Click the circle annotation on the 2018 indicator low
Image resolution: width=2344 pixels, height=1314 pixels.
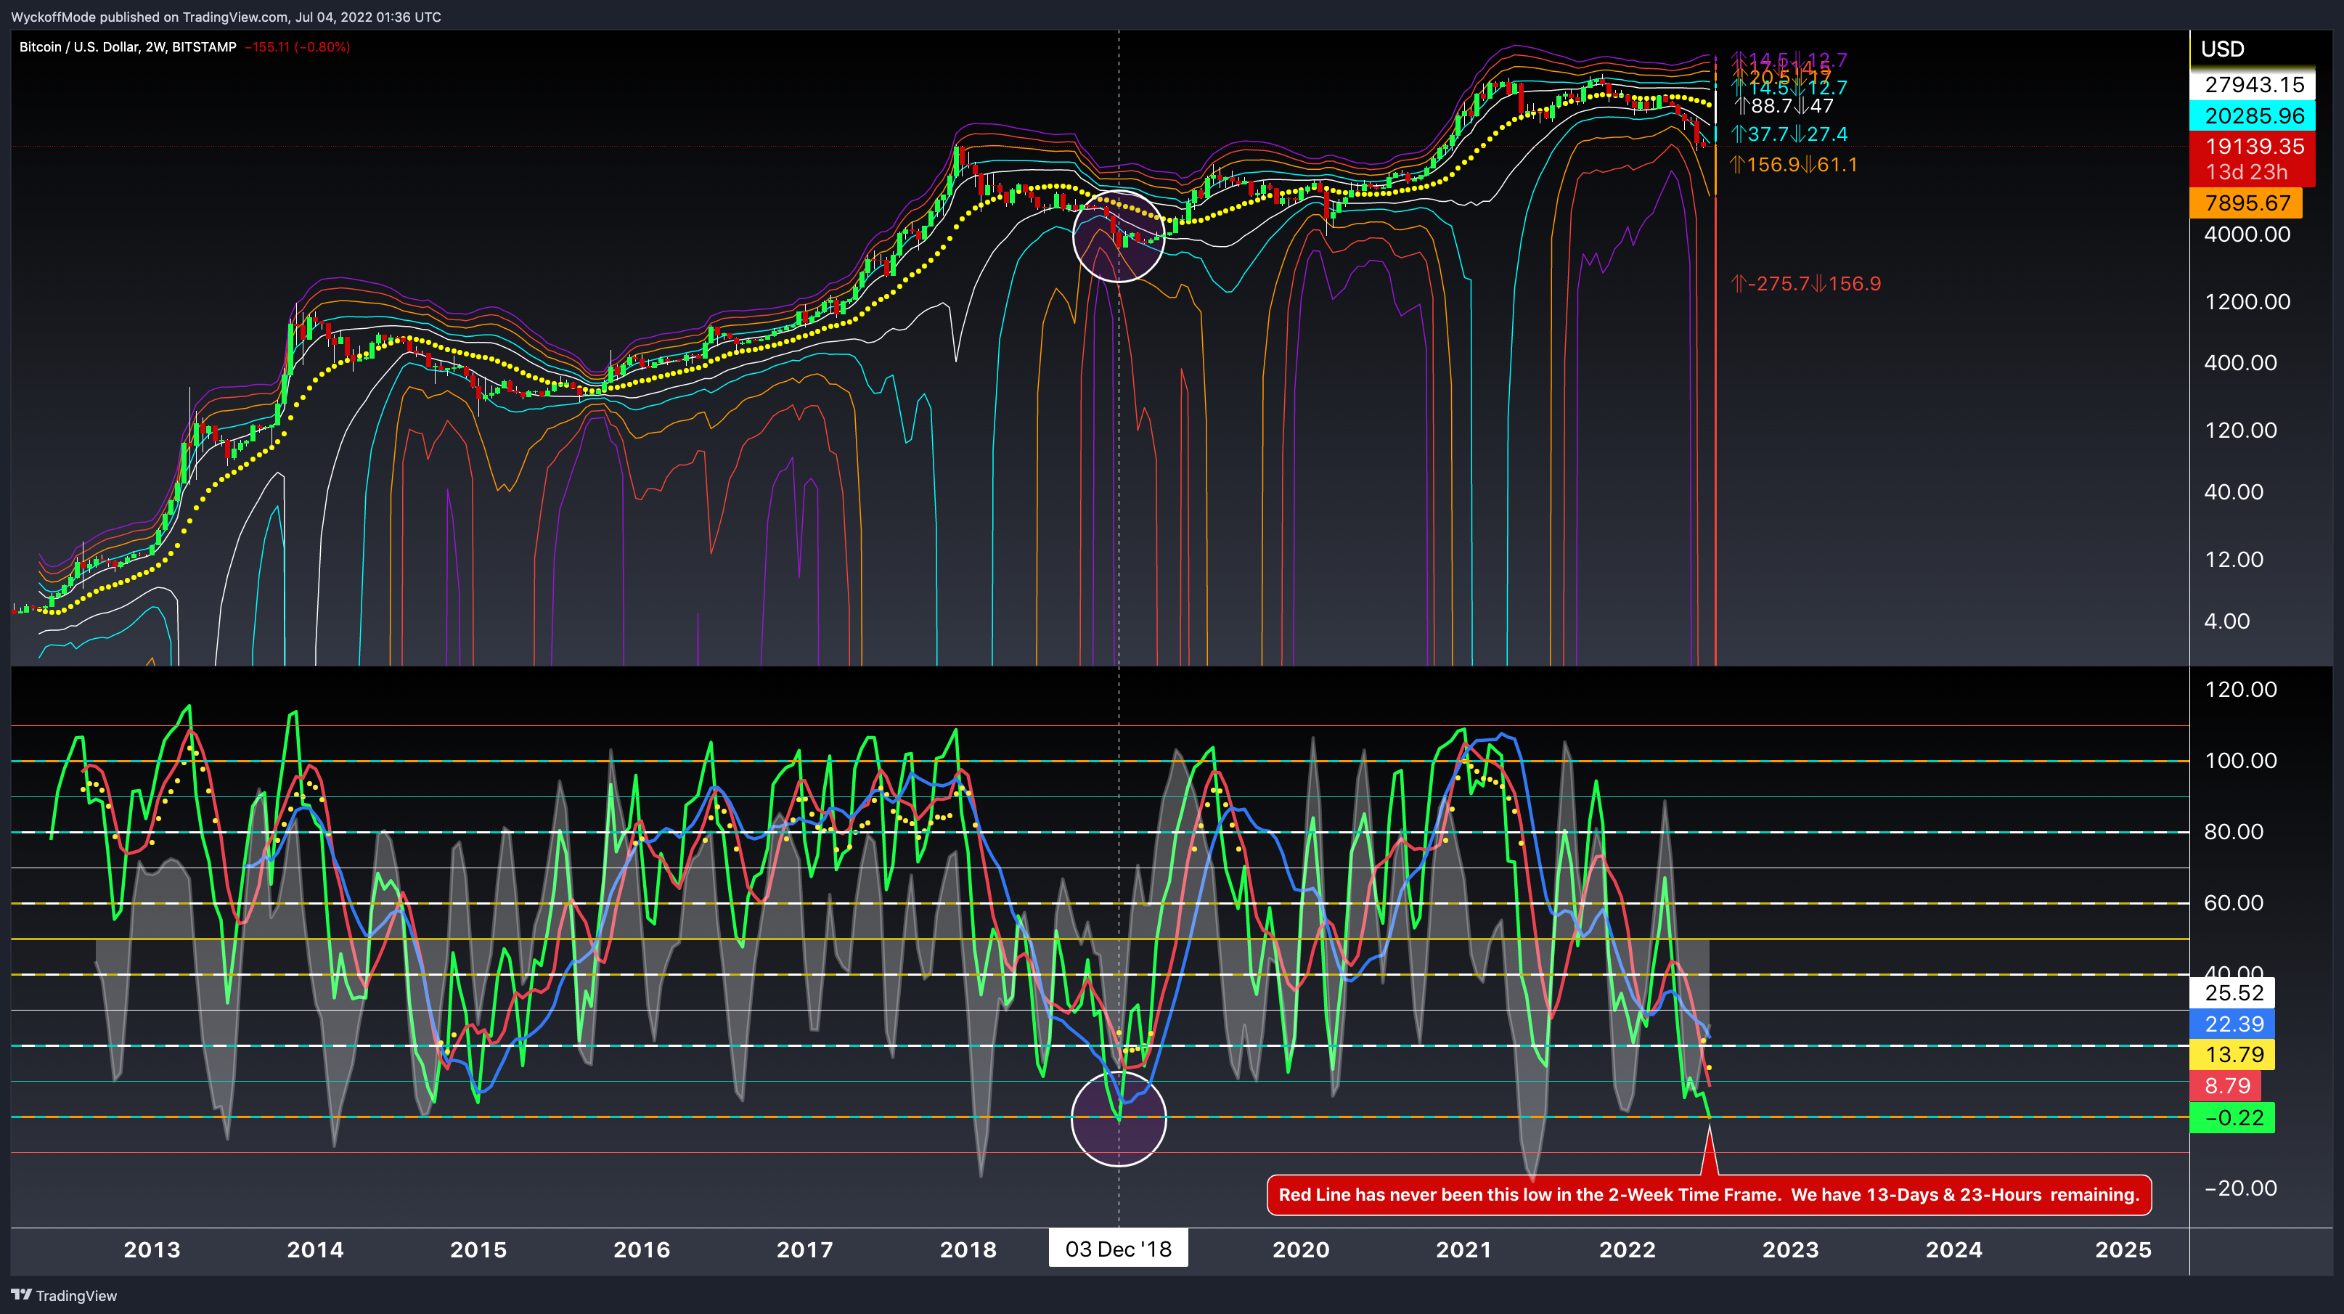click(x=1119, y=1119)
